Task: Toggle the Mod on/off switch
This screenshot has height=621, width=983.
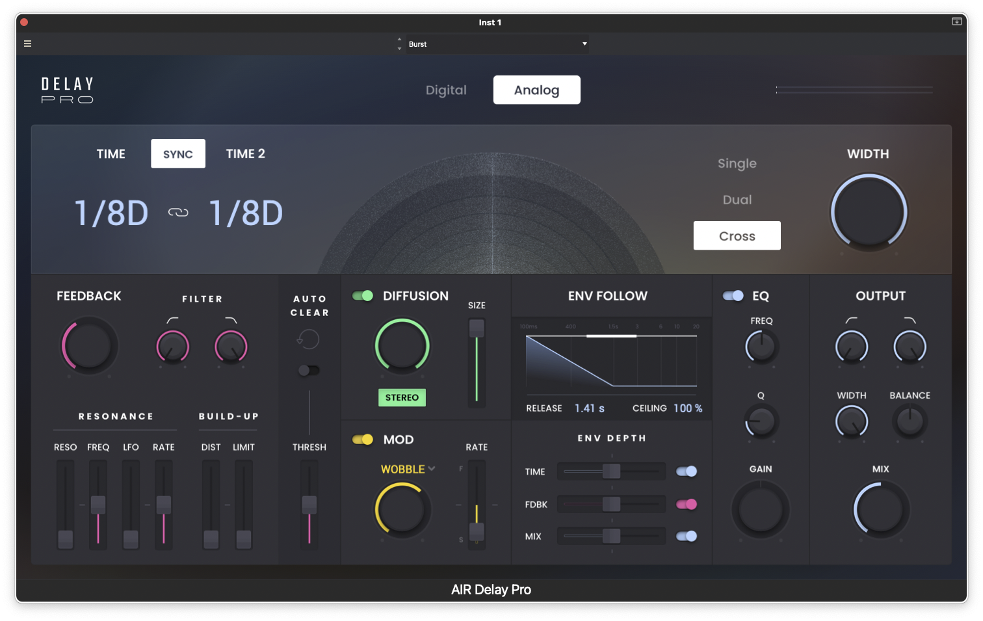Action: pos(363,440)
